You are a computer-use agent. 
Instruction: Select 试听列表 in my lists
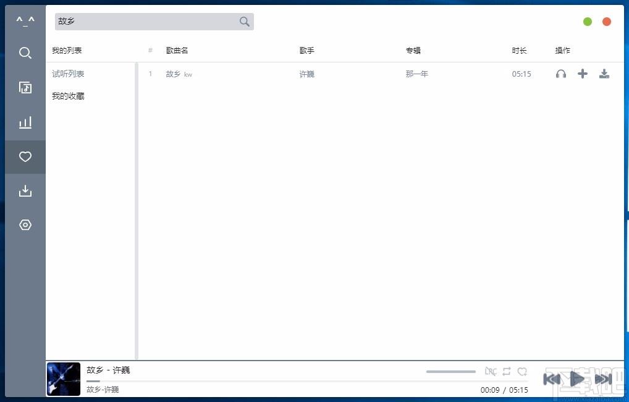(x=68, y=74)
